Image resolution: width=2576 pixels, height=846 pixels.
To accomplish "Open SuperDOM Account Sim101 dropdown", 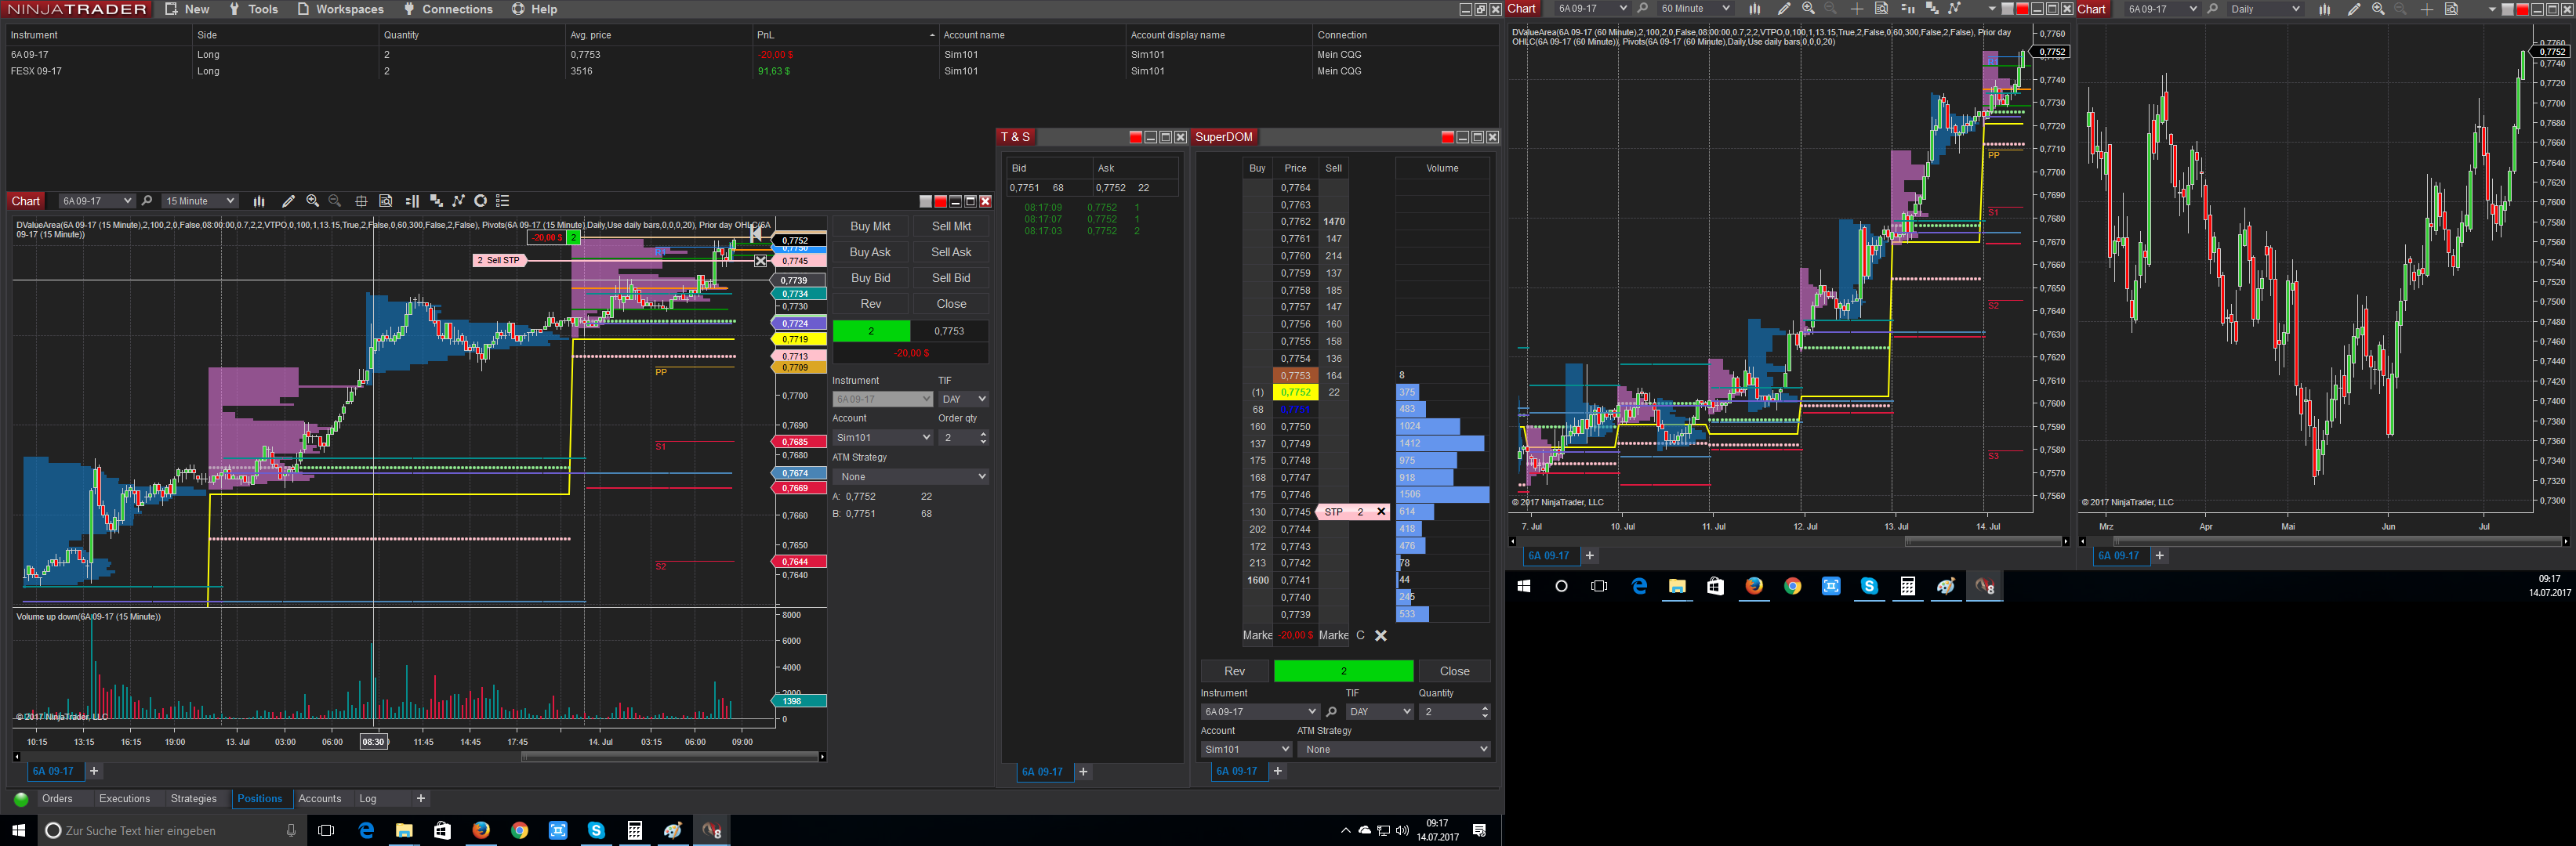I will tap(1246, 749).
